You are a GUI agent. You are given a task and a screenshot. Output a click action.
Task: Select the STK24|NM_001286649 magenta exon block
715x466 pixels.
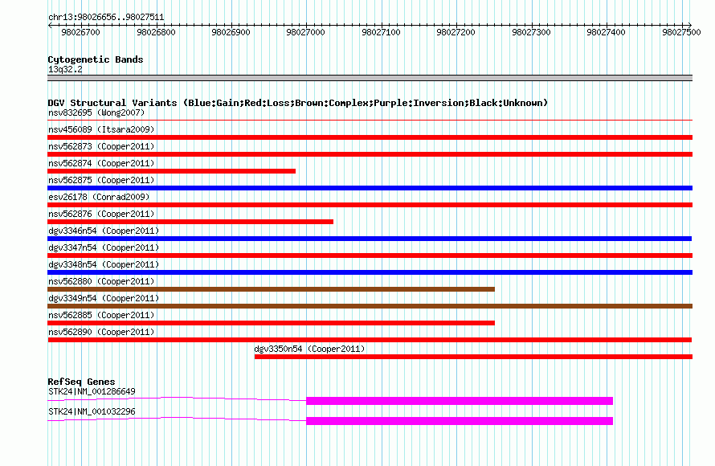[460, 401]
